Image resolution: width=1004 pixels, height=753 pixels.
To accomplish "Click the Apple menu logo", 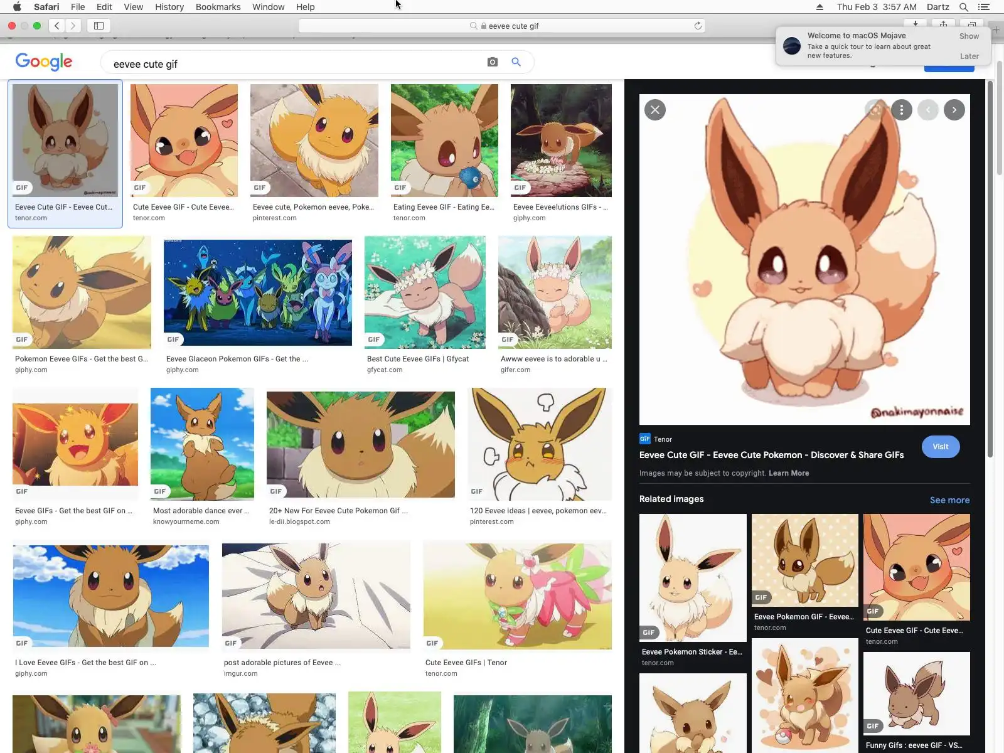I will [17, 7].
